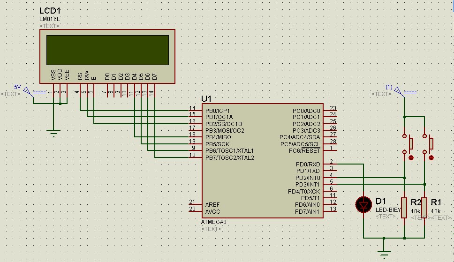
Task: Click the VEE pin label on LCD
Action: (67, 75)
